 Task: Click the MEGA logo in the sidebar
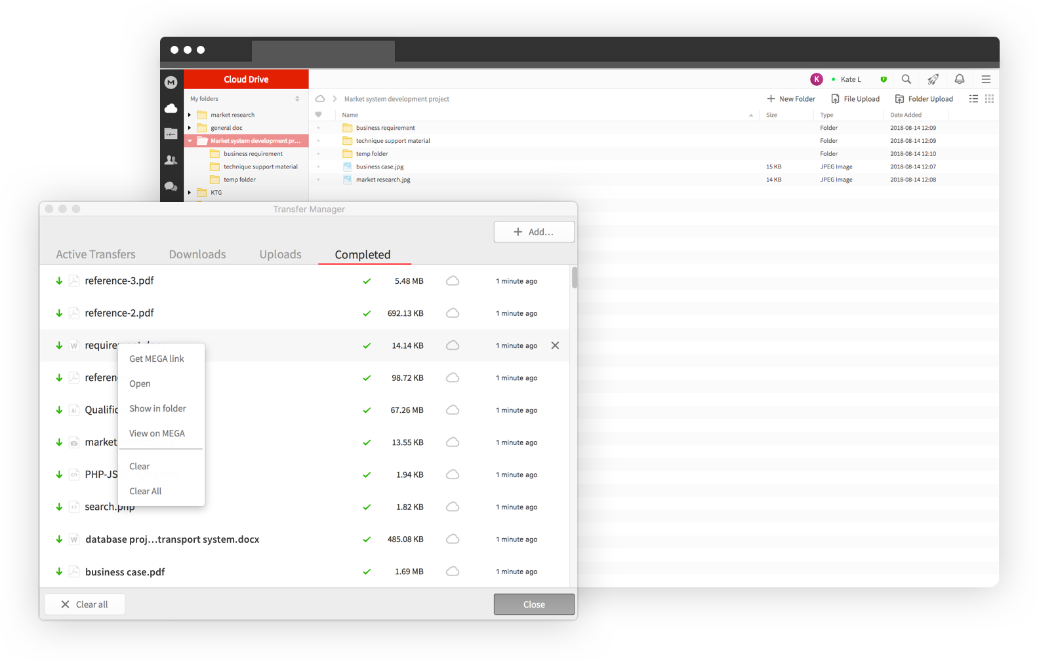point(171,83)
